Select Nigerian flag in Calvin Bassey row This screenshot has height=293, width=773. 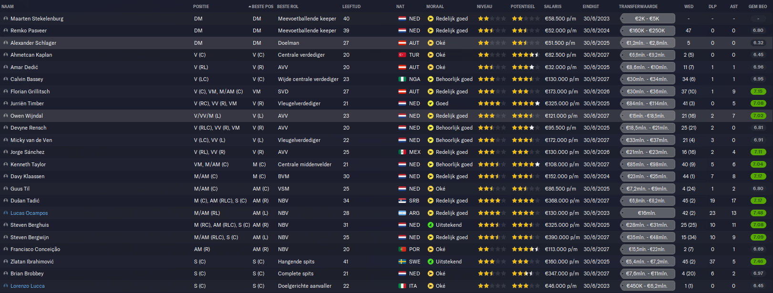(402, 79)
